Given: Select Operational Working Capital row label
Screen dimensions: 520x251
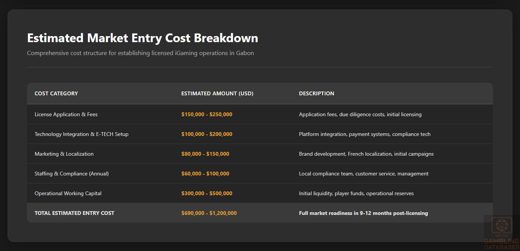Looking at the screenshot, I should [68, 193].
